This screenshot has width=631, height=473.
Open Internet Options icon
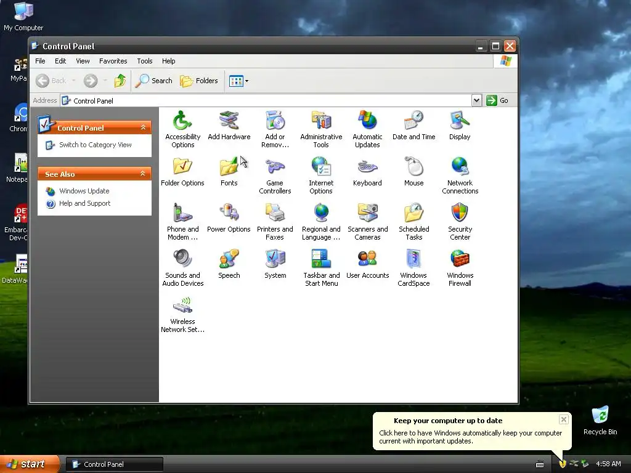pos(321,176)
